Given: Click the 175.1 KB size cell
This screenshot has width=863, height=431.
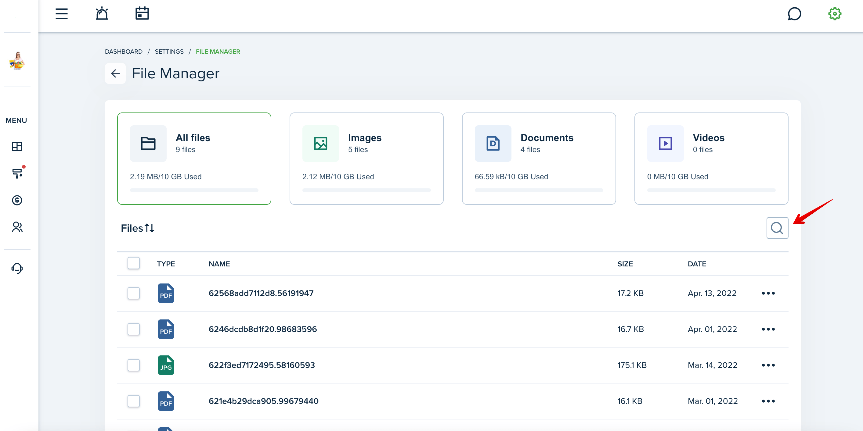Looking at the screenshot, I should pyautogui.click(x=632, y=365).
